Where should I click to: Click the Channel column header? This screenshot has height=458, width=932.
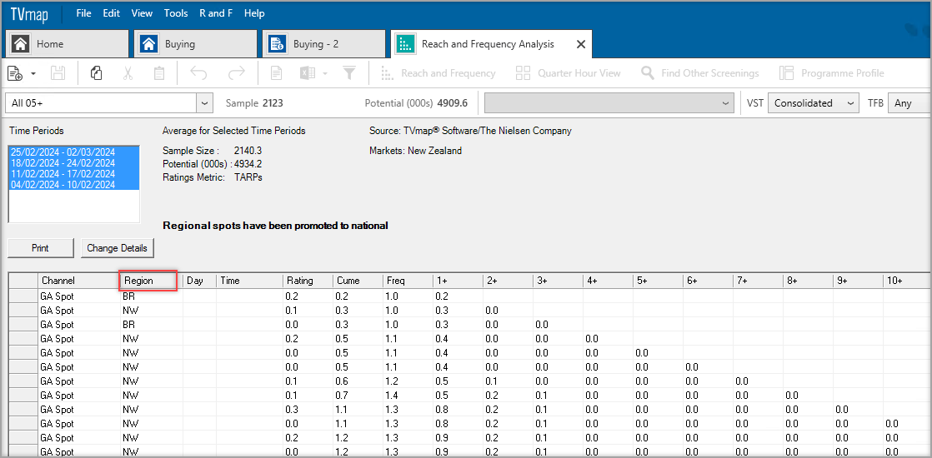[x=79, y=281]
